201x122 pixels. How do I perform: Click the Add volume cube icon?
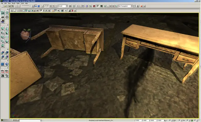point(7,64)
